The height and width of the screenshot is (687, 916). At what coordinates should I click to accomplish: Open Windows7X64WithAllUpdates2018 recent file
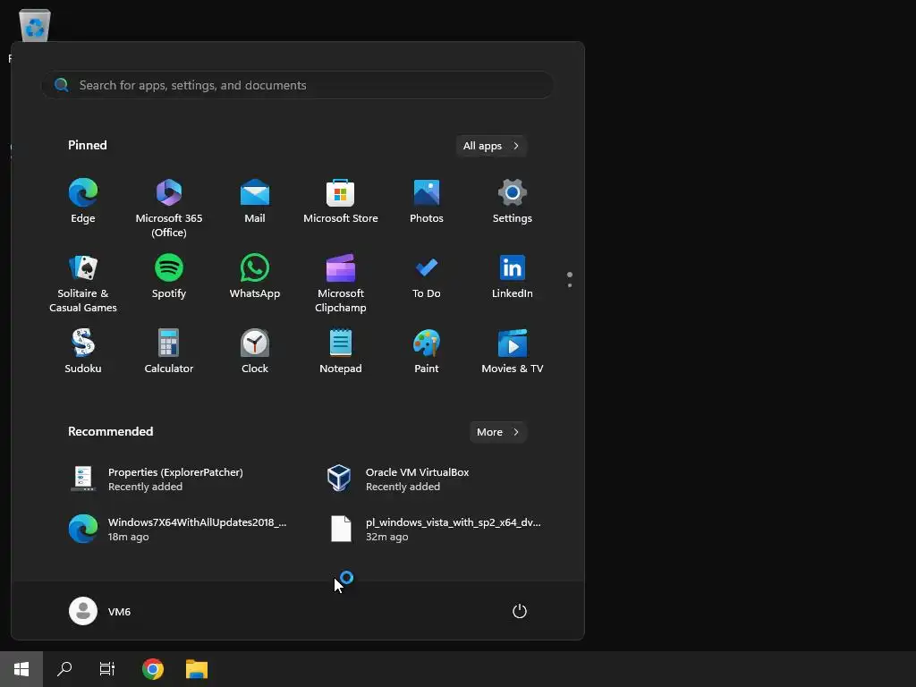(178, 530)
